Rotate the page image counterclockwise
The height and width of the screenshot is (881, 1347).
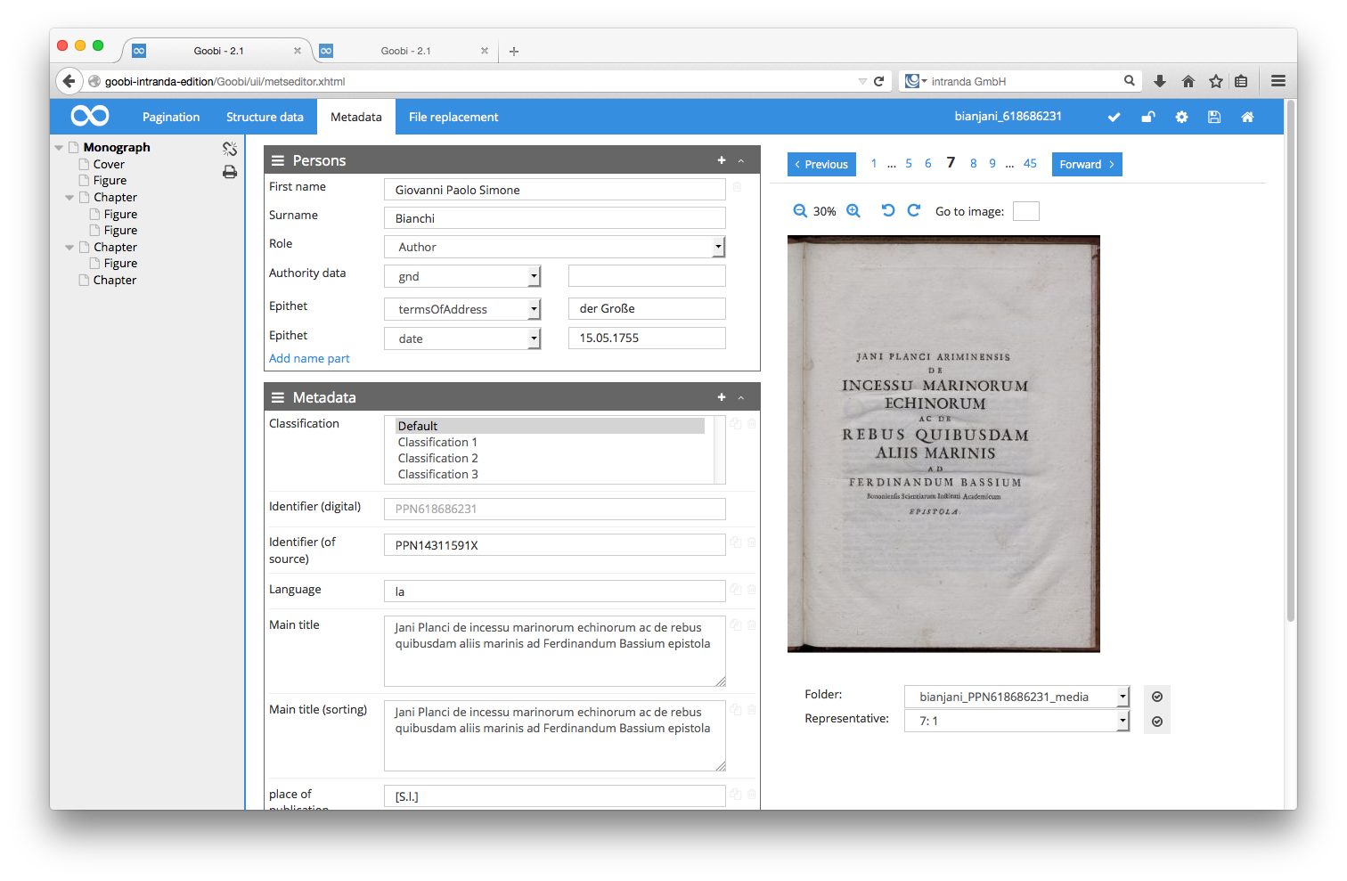tap(887, 210)
